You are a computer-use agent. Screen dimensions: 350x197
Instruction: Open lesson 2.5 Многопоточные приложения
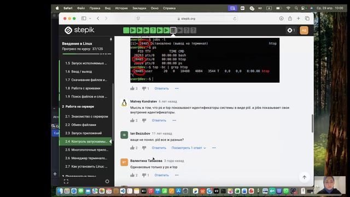tap(86, 150)
